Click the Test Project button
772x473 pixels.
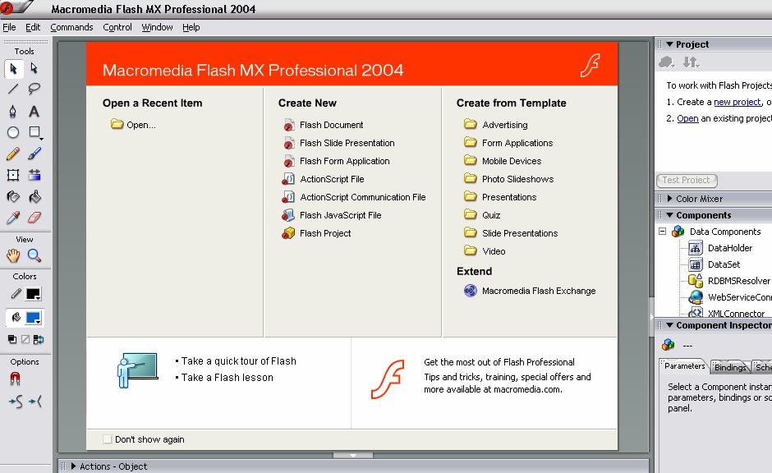(687, 180)
